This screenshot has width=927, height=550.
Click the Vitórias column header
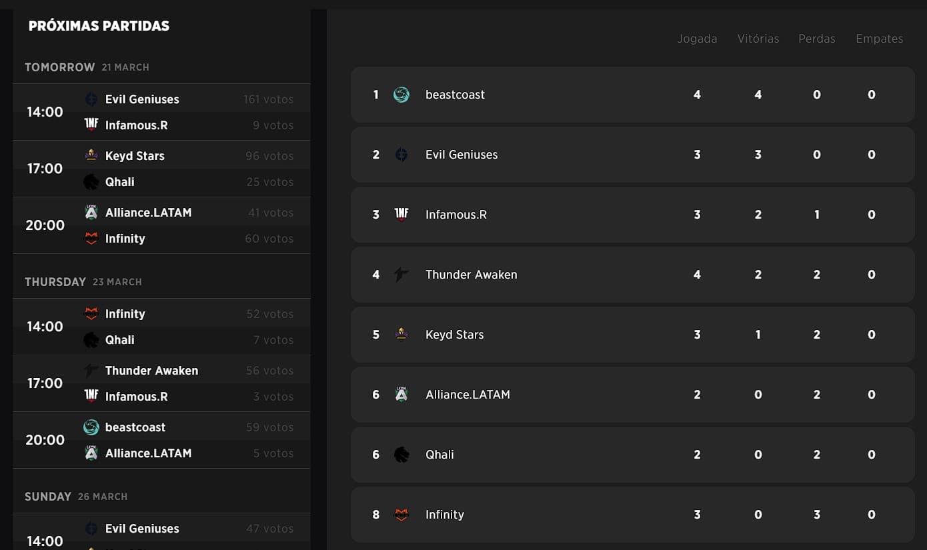point(758,39)
